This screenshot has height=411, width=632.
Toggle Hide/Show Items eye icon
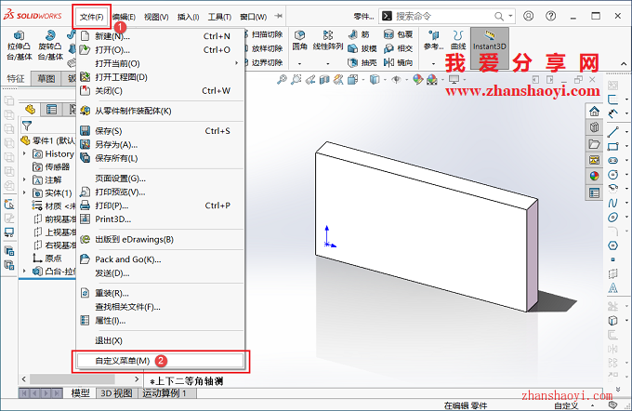[397, 79]
